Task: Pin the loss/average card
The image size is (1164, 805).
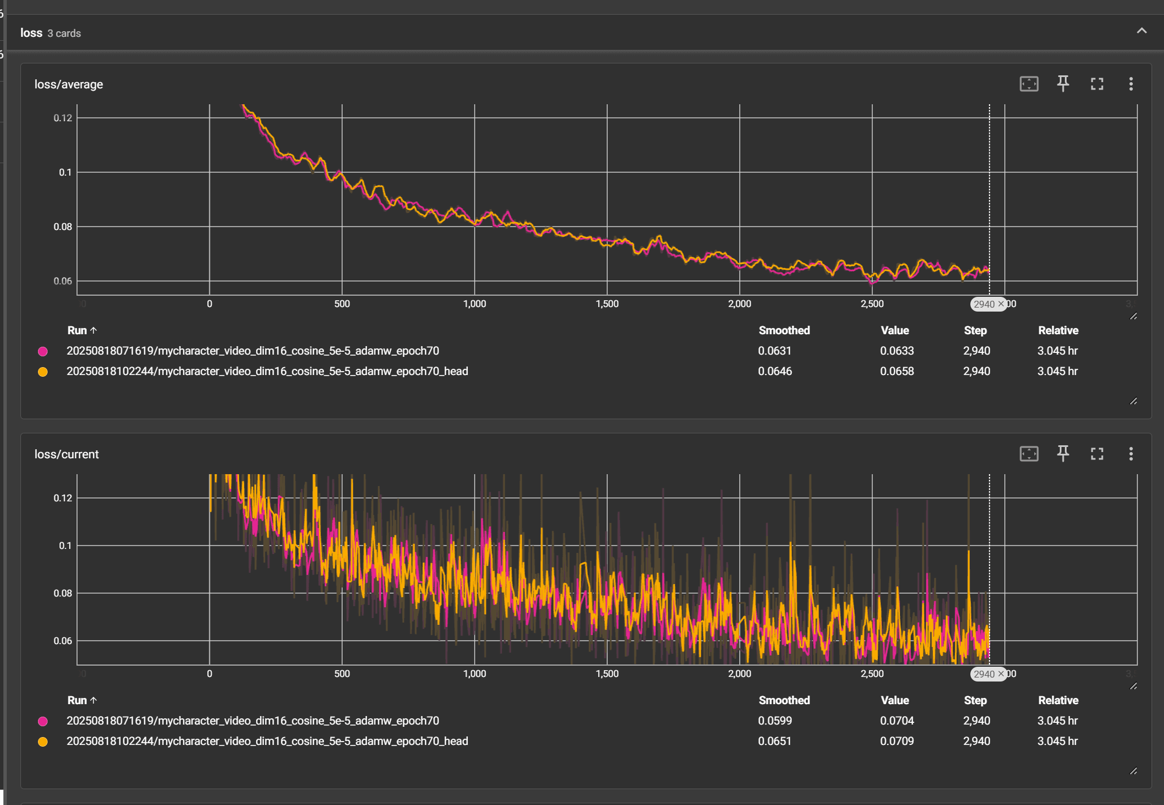Action: [1063, 84]
